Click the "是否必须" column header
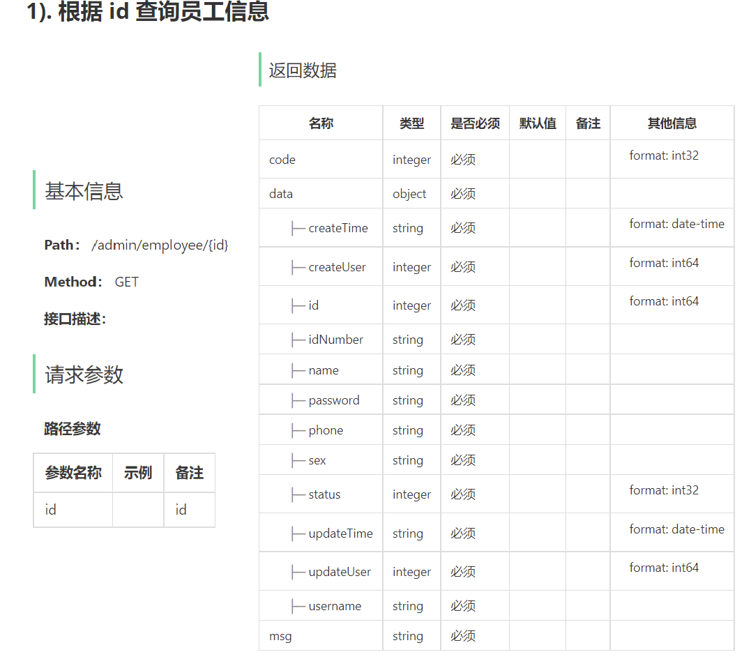The image size is (751, 659). click(475, 123)
